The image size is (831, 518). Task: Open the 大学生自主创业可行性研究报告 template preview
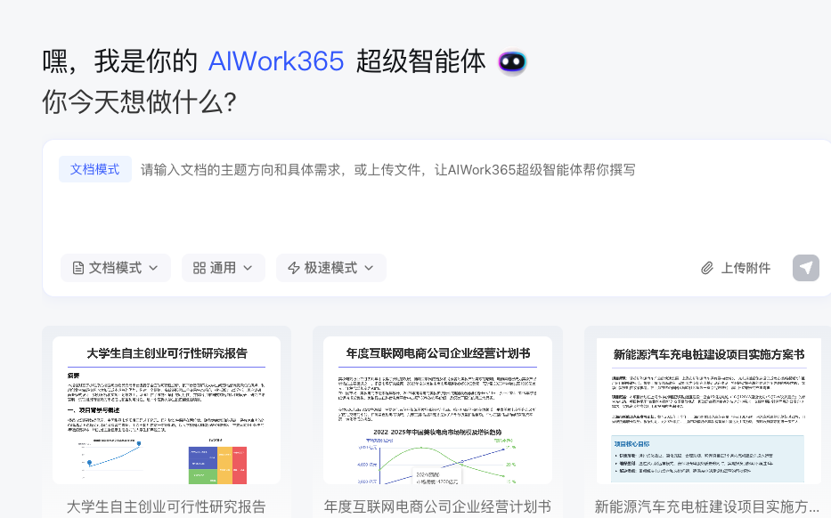(167, 409)
